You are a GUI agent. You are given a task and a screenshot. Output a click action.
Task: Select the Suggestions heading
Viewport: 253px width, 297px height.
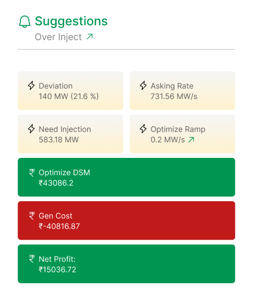click(x=71, y=21)
